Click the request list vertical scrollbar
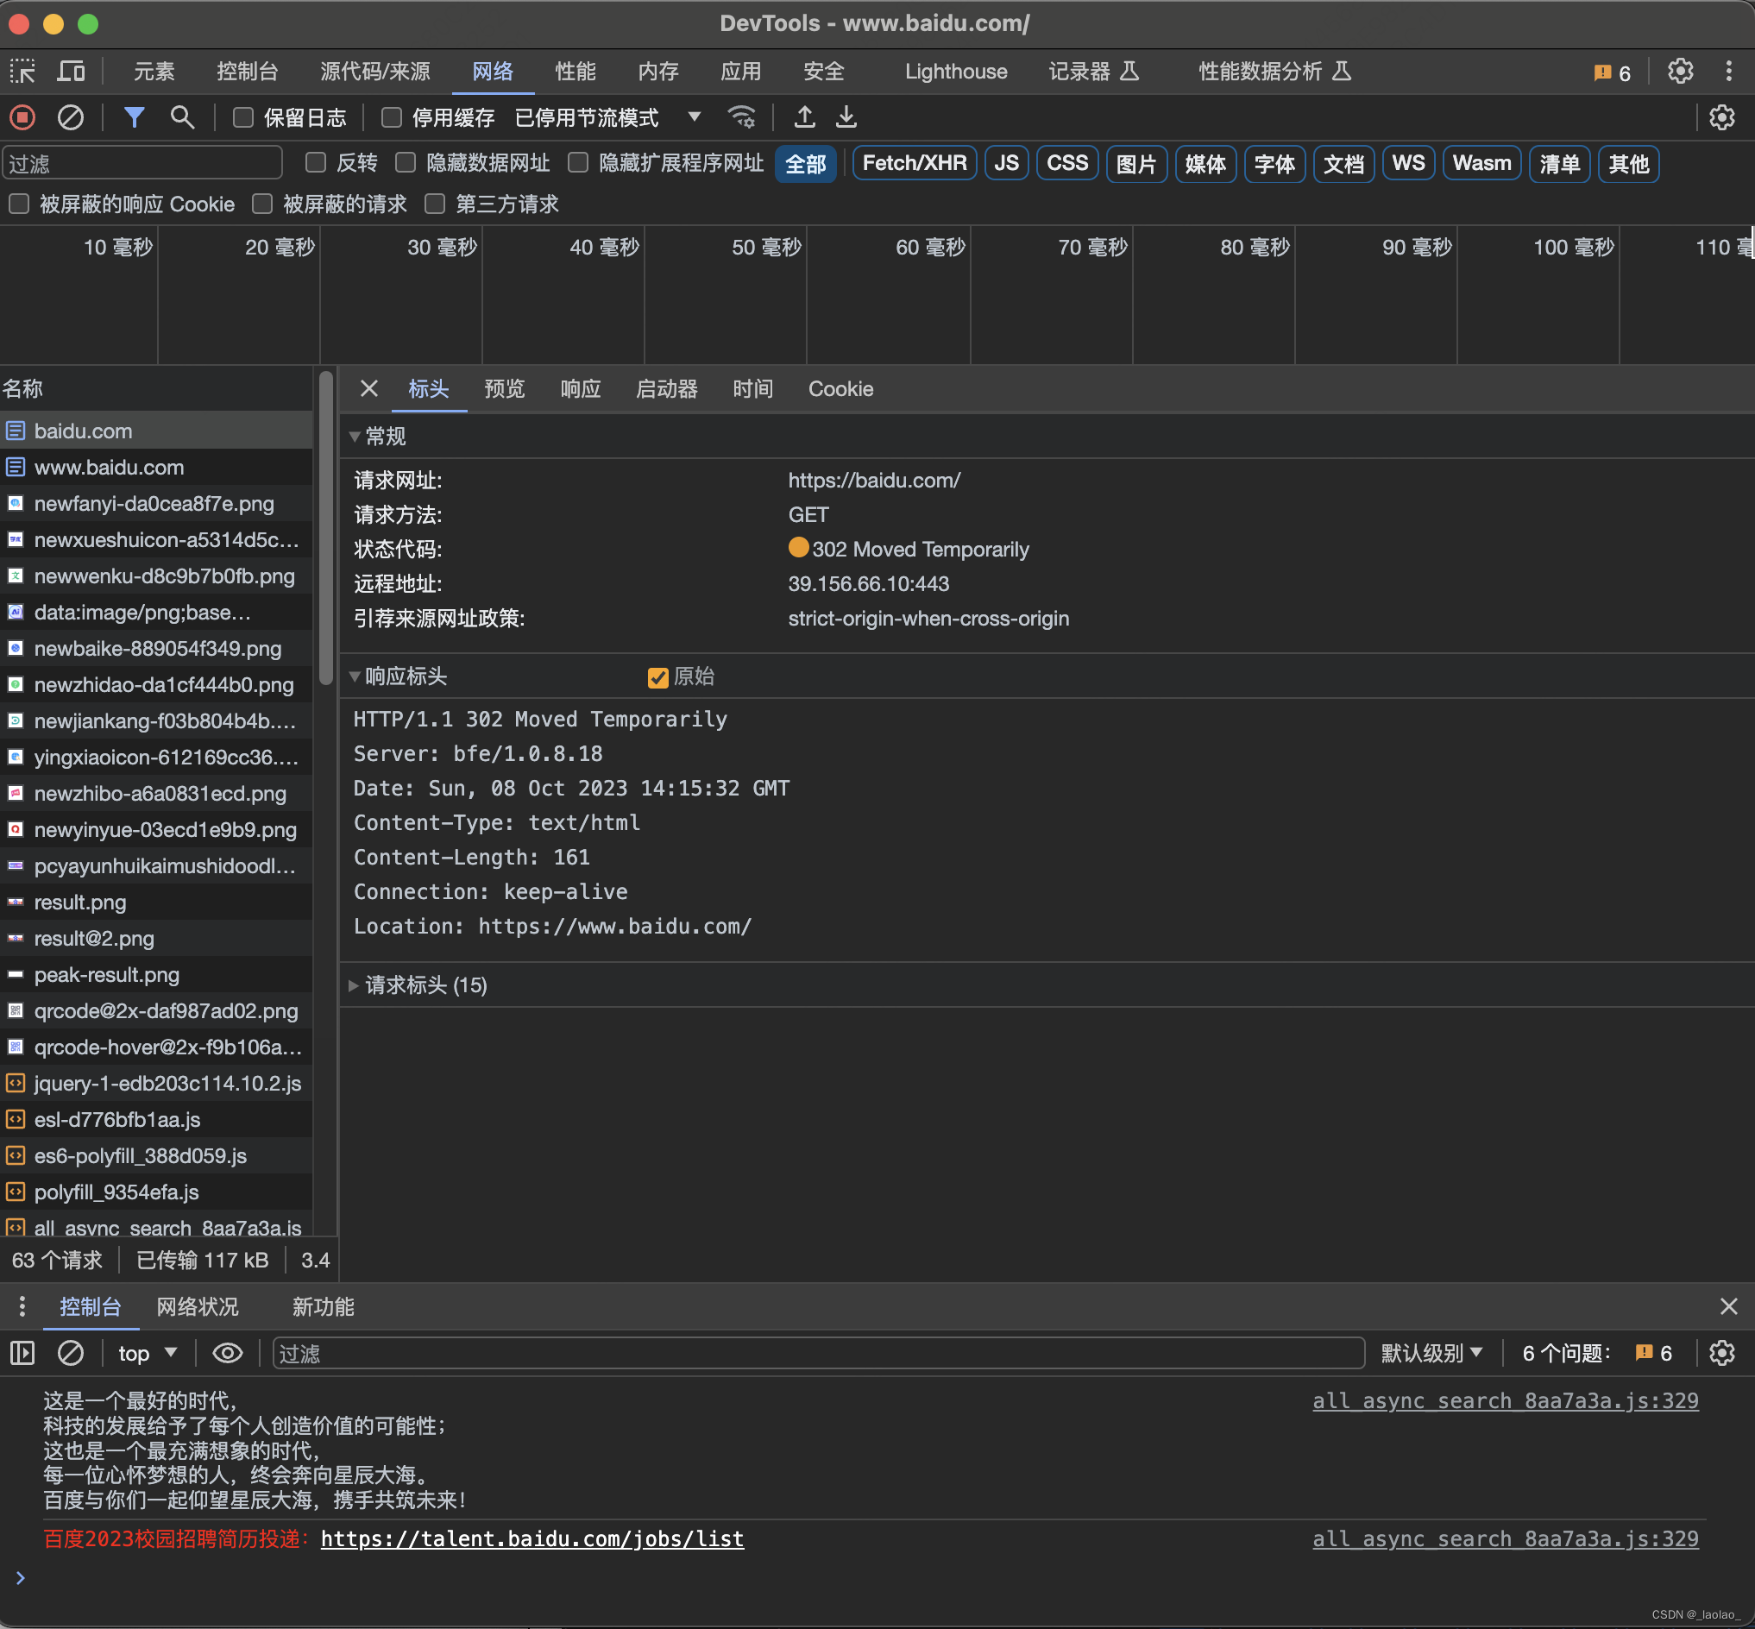Screen dimensions: 1755x1629 325,527
